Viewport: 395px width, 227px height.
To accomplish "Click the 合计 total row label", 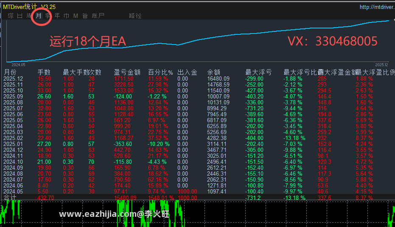I will tap(10, 198).
